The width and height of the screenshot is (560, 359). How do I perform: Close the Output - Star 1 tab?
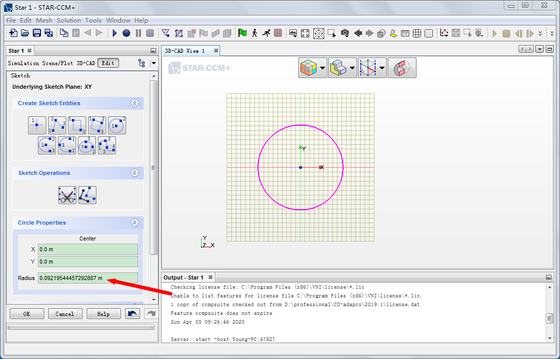[211, 277]
